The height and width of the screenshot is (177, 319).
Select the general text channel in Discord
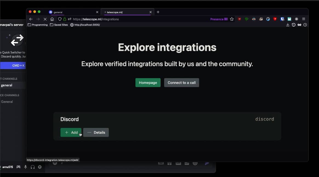tap(13, 85)
